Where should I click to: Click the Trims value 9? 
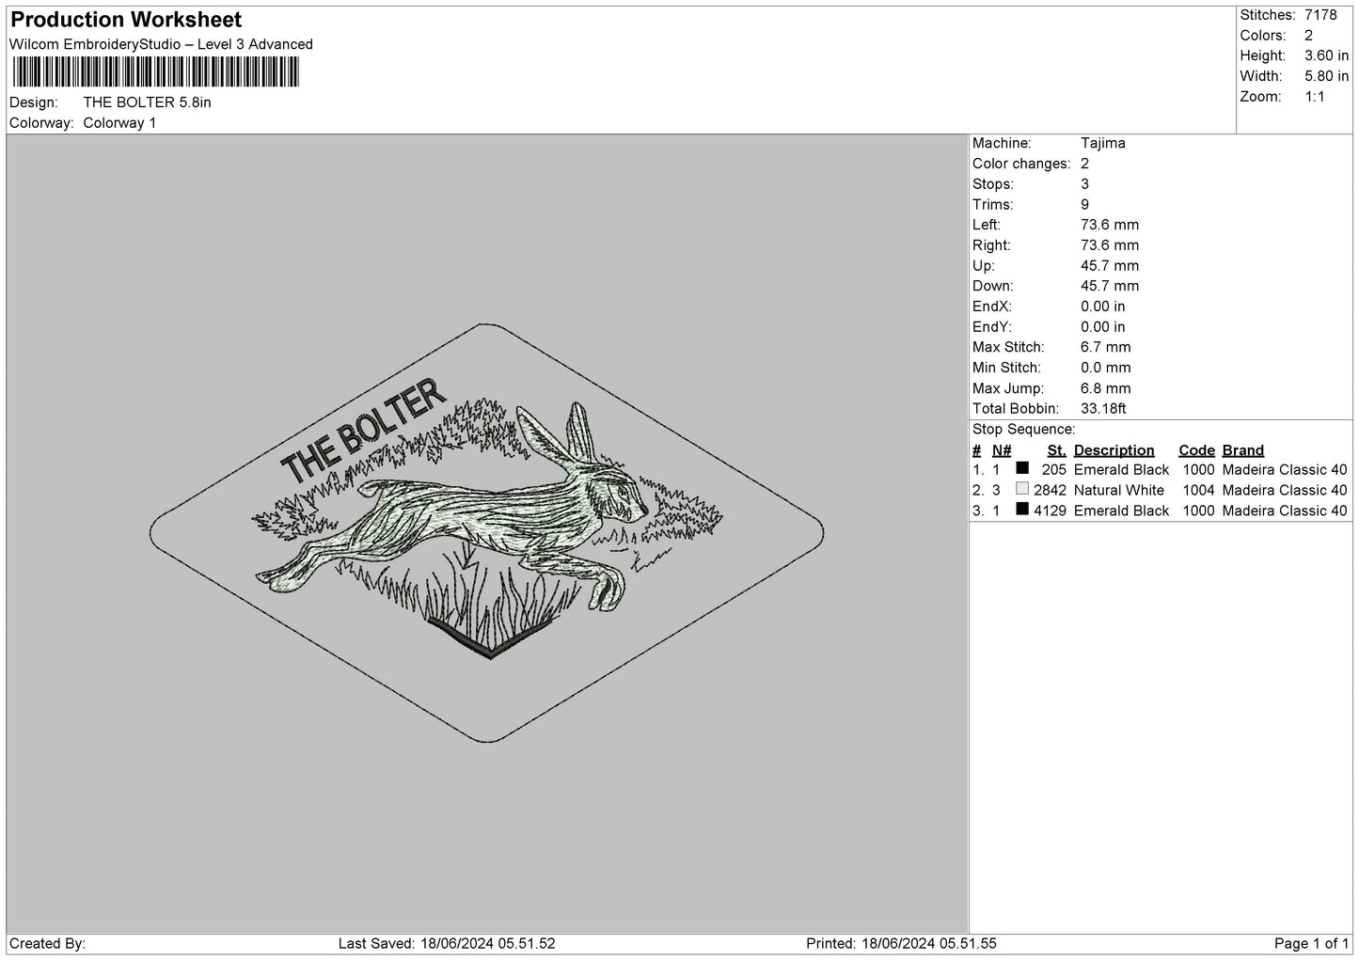pyautogui.click(x=1085, y=205)
